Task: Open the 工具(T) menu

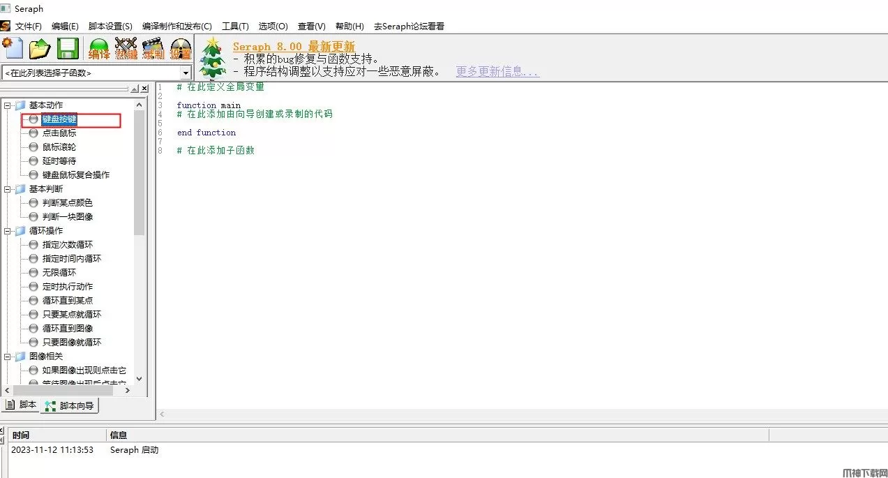Action: pyautogui.click(x=235, y=27)
